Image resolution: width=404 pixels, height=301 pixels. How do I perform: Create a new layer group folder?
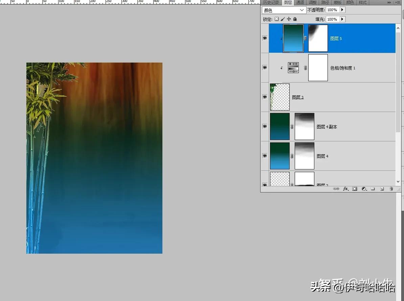pyautogui.click(x=373, y=189)
